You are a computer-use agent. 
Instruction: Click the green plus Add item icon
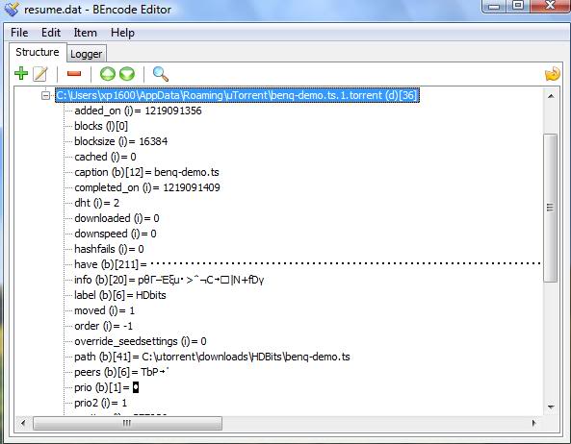(21, 73)
